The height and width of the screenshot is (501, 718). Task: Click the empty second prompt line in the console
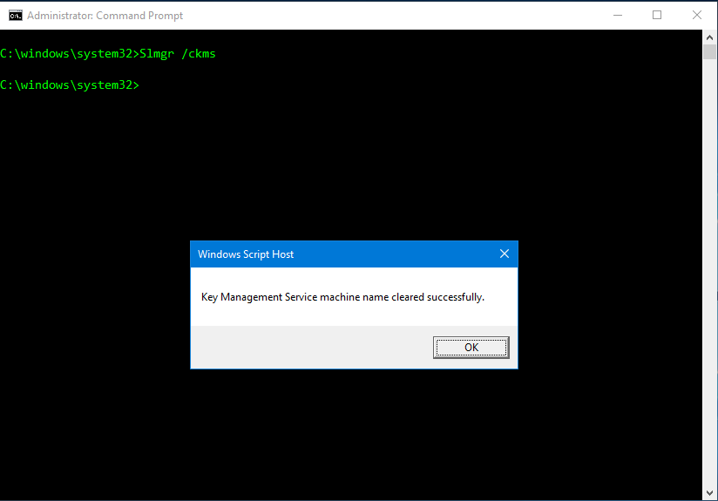click(x=261, y=85)
